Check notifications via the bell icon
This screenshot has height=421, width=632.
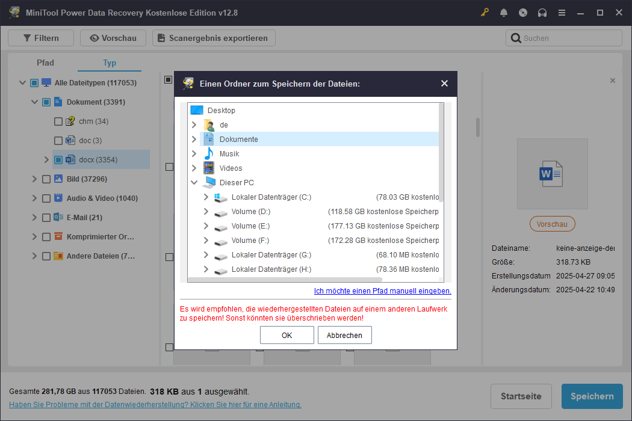[x=504, y=12]
